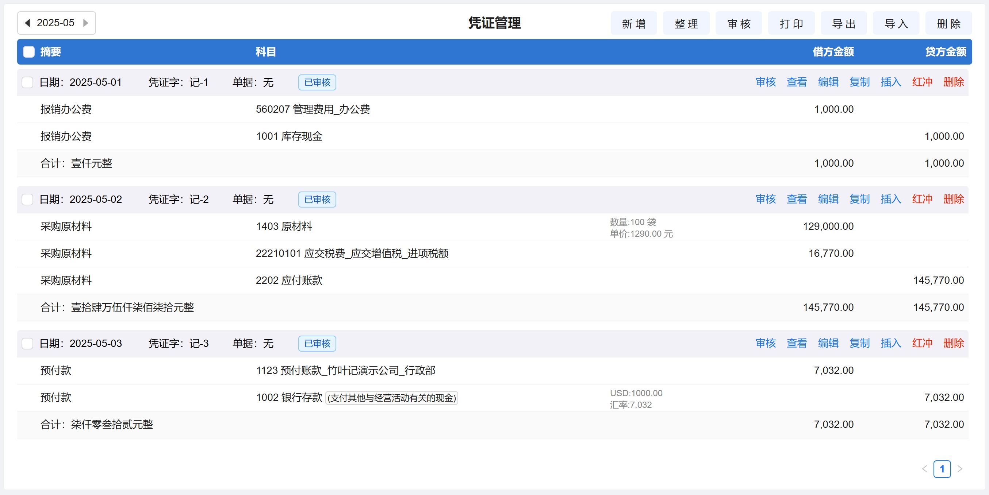Click the 导出 toolbar button
This screenshot has width=989, height=495.
click(x=843, y=24)
